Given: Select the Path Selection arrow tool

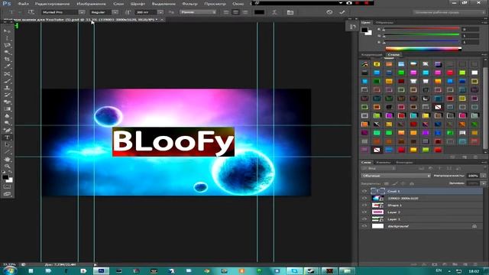Looking at the screenshot, I should tap(7, 144).
